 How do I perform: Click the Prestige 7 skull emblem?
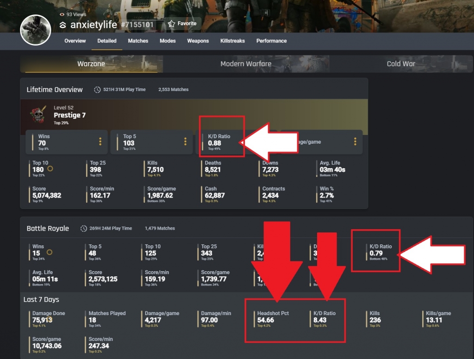[x=38, y=115]
